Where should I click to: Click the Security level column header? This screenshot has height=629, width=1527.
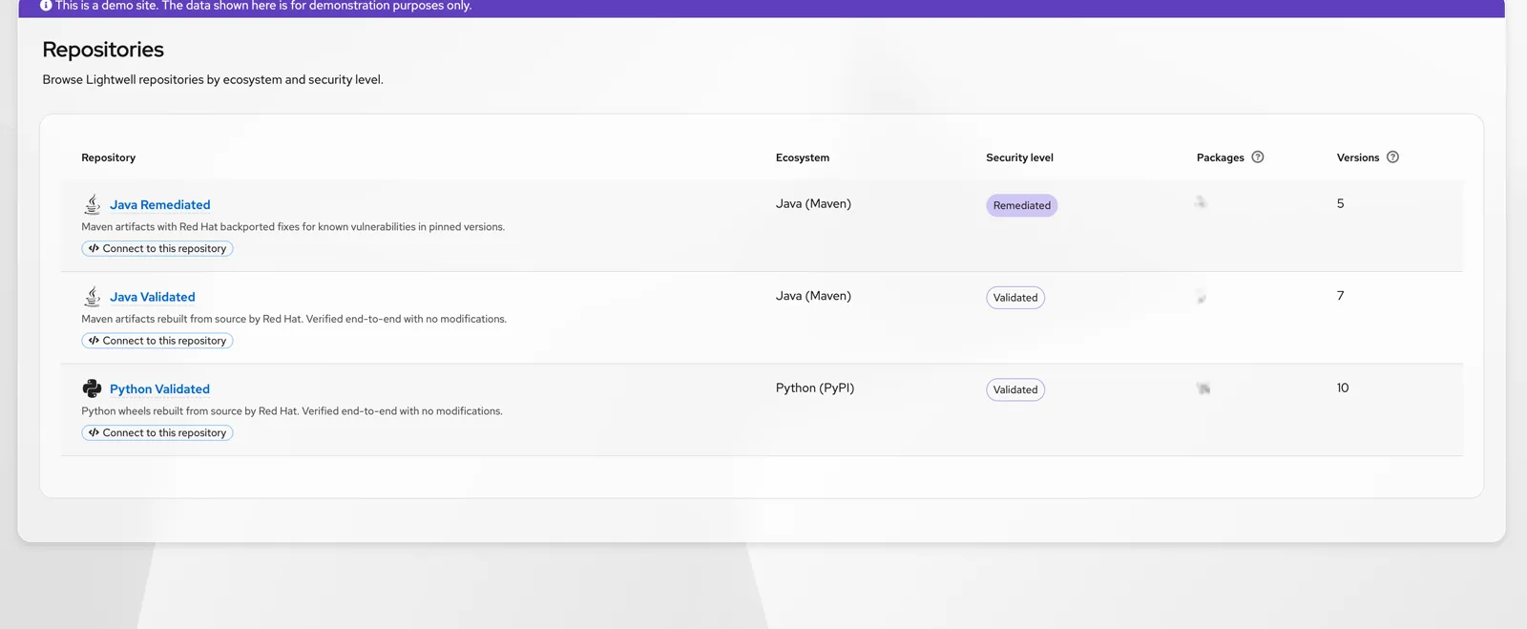(1019, 157)
